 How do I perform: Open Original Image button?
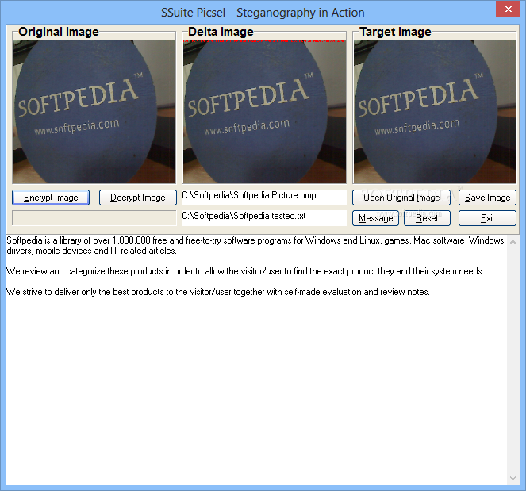[401, 198]
